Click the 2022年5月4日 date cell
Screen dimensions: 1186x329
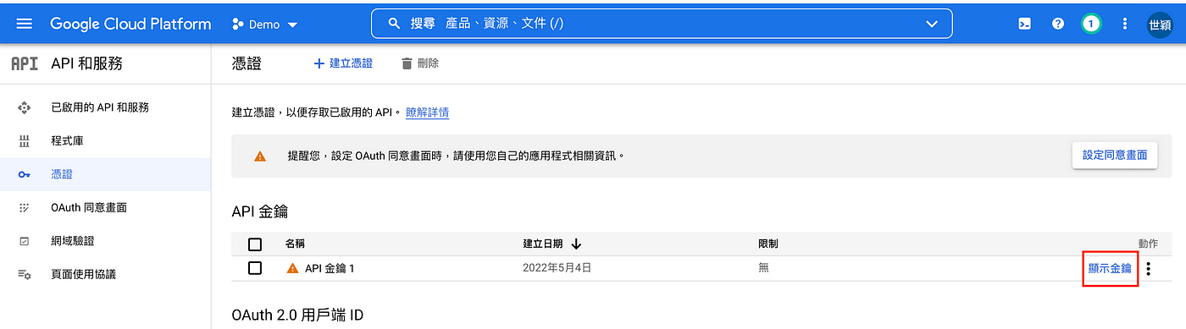557,268
